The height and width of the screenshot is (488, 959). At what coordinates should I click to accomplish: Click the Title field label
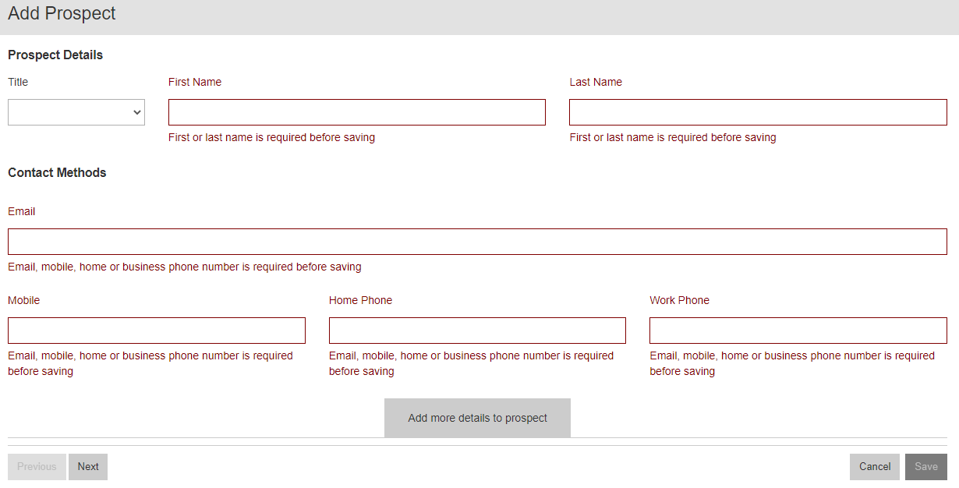tap(18, 82)
